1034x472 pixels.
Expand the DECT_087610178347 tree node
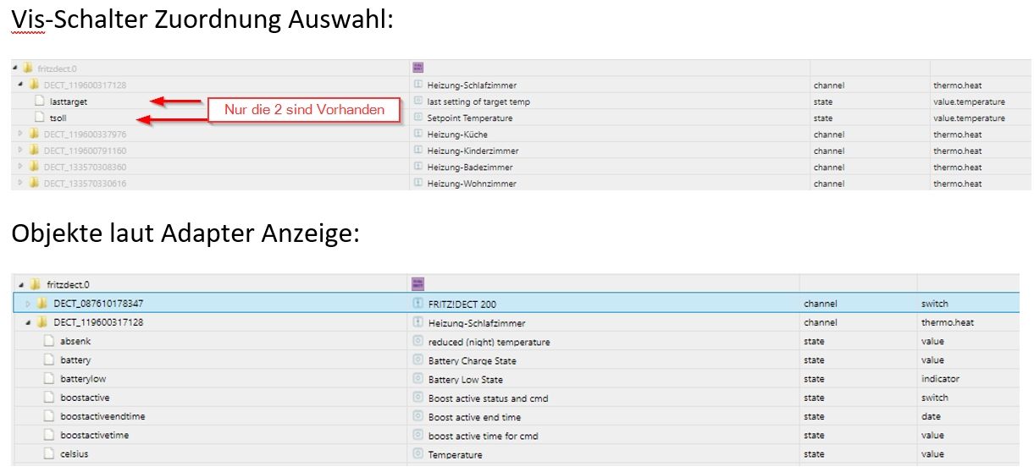28,304
